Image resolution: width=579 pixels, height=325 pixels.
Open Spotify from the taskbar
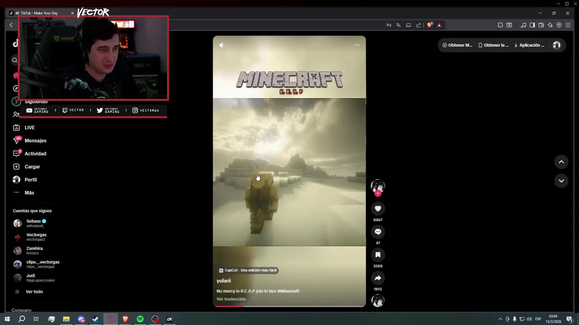[140, 319]
